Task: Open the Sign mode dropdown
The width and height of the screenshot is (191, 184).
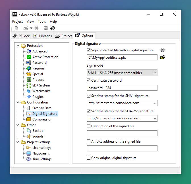Action: [x=122, y=73]
